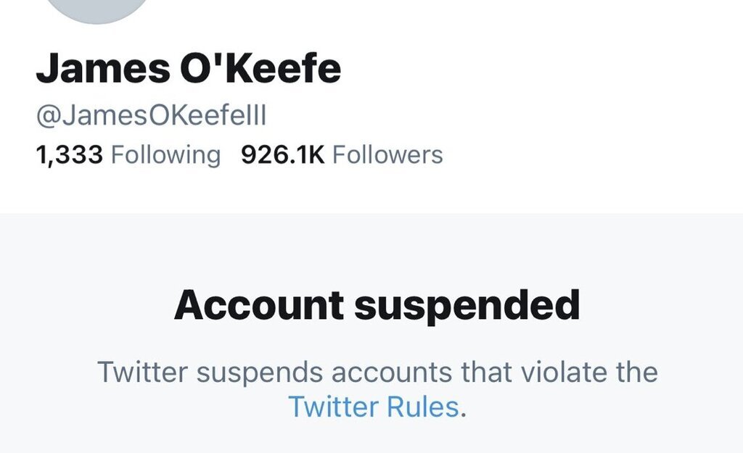Click the Account suspended heading
The image size is (743, 453).
coord(377,306)
